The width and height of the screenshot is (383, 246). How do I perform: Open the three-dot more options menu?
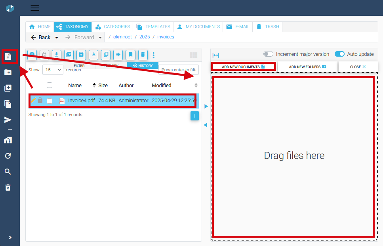[154, 55]
